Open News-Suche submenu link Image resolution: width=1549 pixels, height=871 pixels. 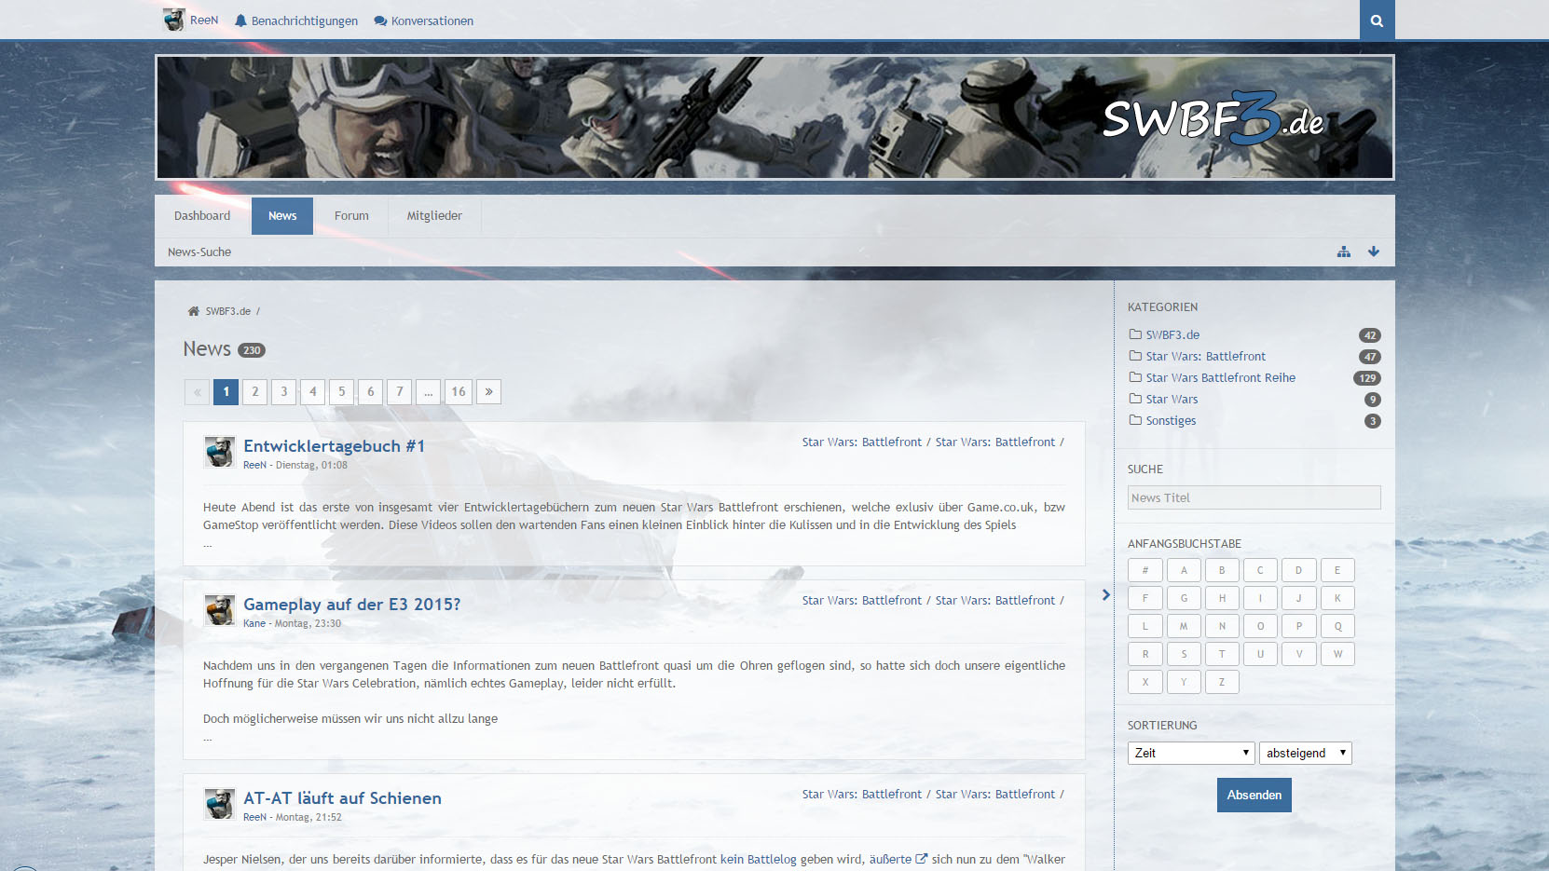199,252
